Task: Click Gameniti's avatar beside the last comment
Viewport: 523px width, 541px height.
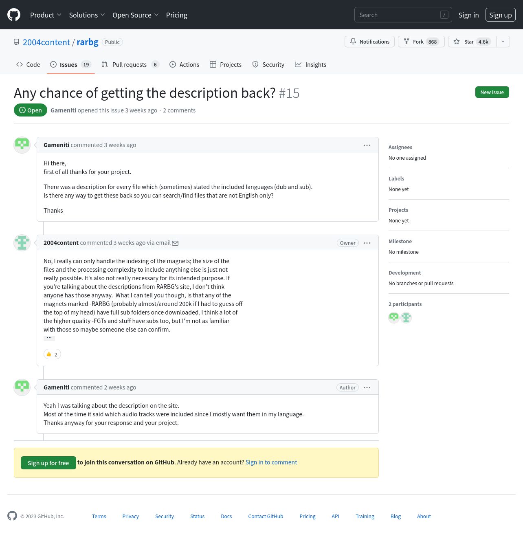Action: tap(22, 387)
